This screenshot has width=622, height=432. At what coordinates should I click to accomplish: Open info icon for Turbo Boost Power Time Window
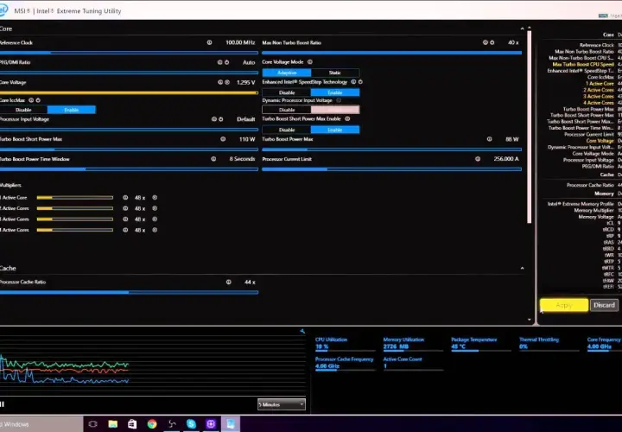click(213, 159)
